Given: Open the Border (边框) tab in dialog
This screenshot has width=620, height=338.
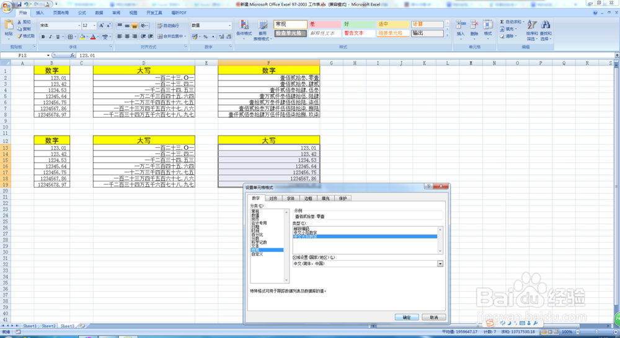Looking at the screenshot, I should 308,199.
